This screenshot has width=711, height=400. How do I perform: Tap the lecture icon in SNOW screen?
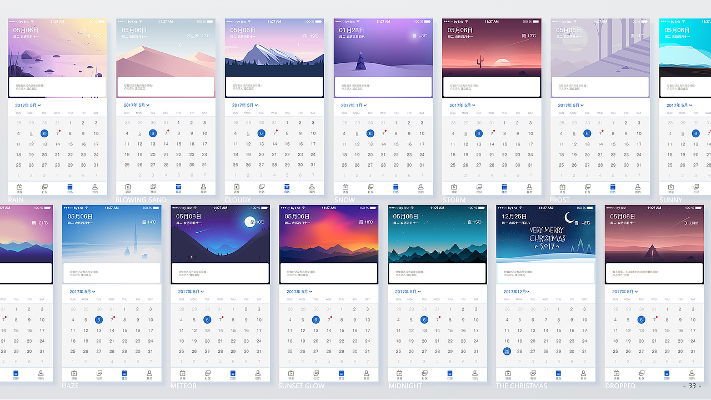tap(346, 187)
